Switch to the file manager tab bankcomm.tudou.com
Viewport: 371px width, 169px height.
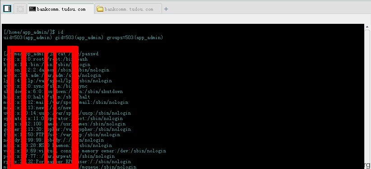tap(129, 9)
